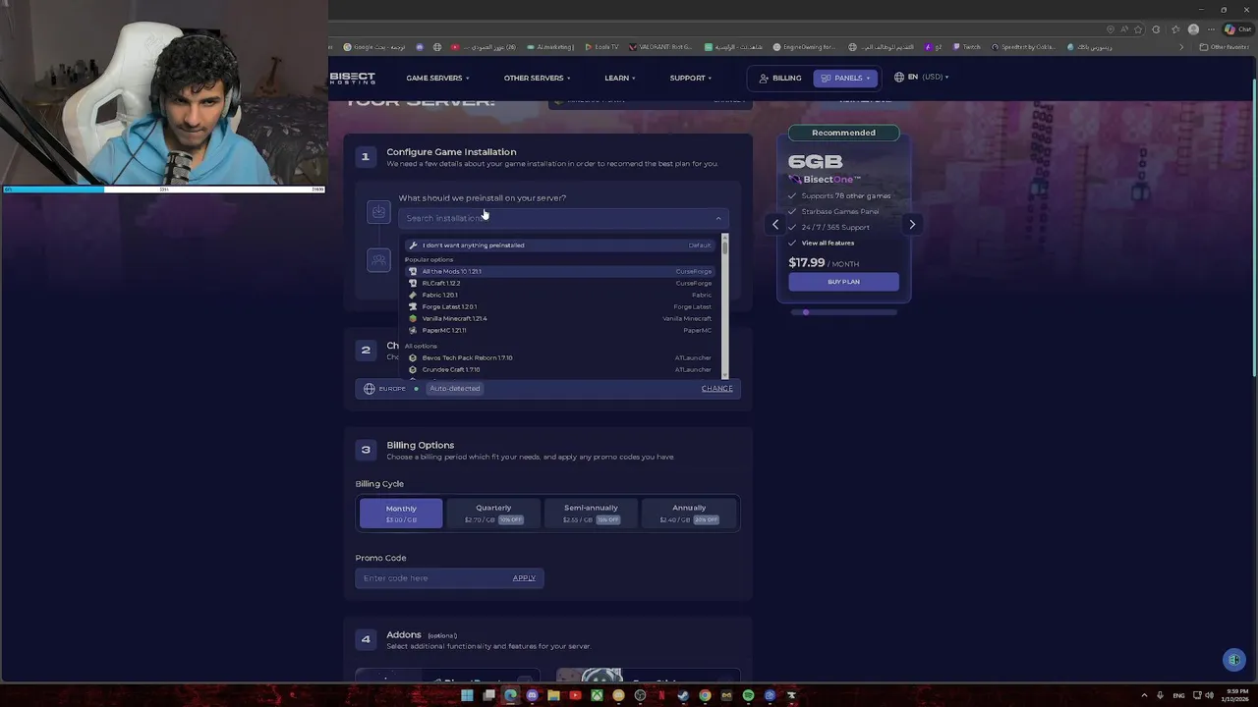Open Netflix from the taskbar

pos(661,695)
